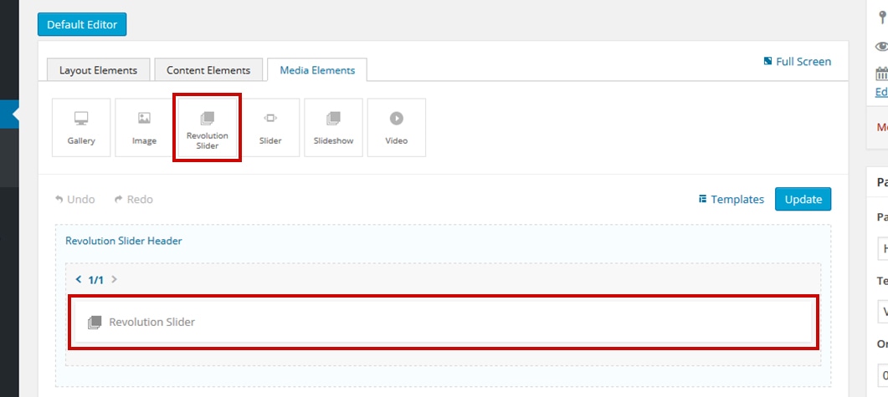This screenshot has width=888, height=397.
Task: Click the stacked-slides icon in the canvas row
Action: click(95, 323)
